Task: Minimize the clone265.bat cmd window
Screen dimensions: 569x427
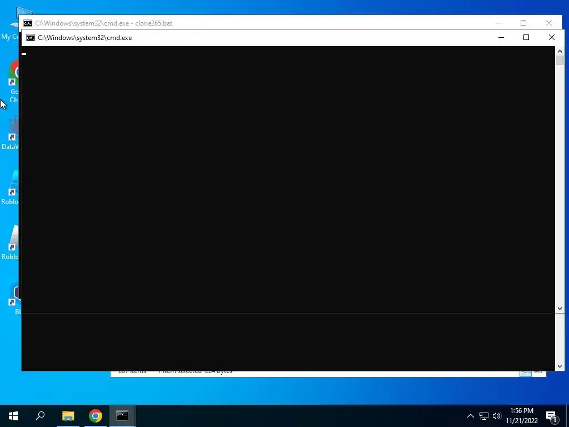Action: pos(498,23)
